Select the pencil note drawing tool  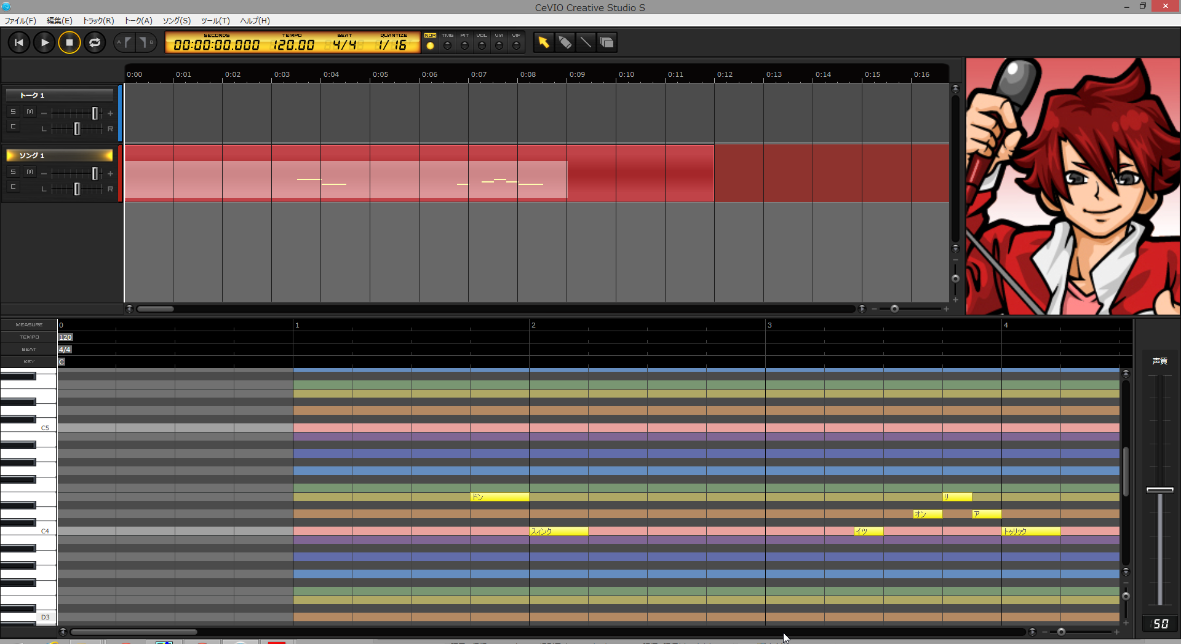[x=565, y=42]
